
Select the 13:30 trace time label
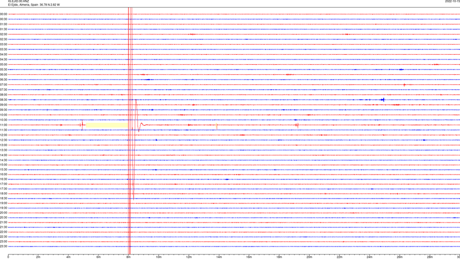[3, 150]
